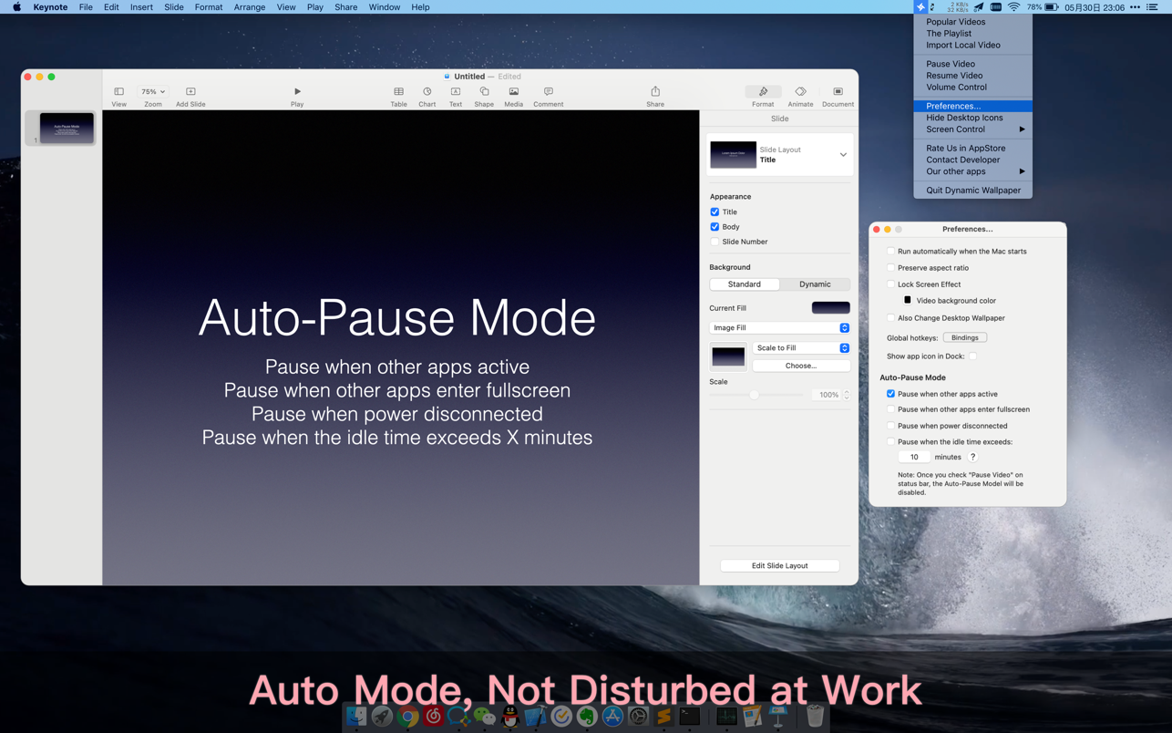Click the Share toolbar icon
Viewport: 1172px width, 733px height.
pyautogui.click(x=655, y=92)
